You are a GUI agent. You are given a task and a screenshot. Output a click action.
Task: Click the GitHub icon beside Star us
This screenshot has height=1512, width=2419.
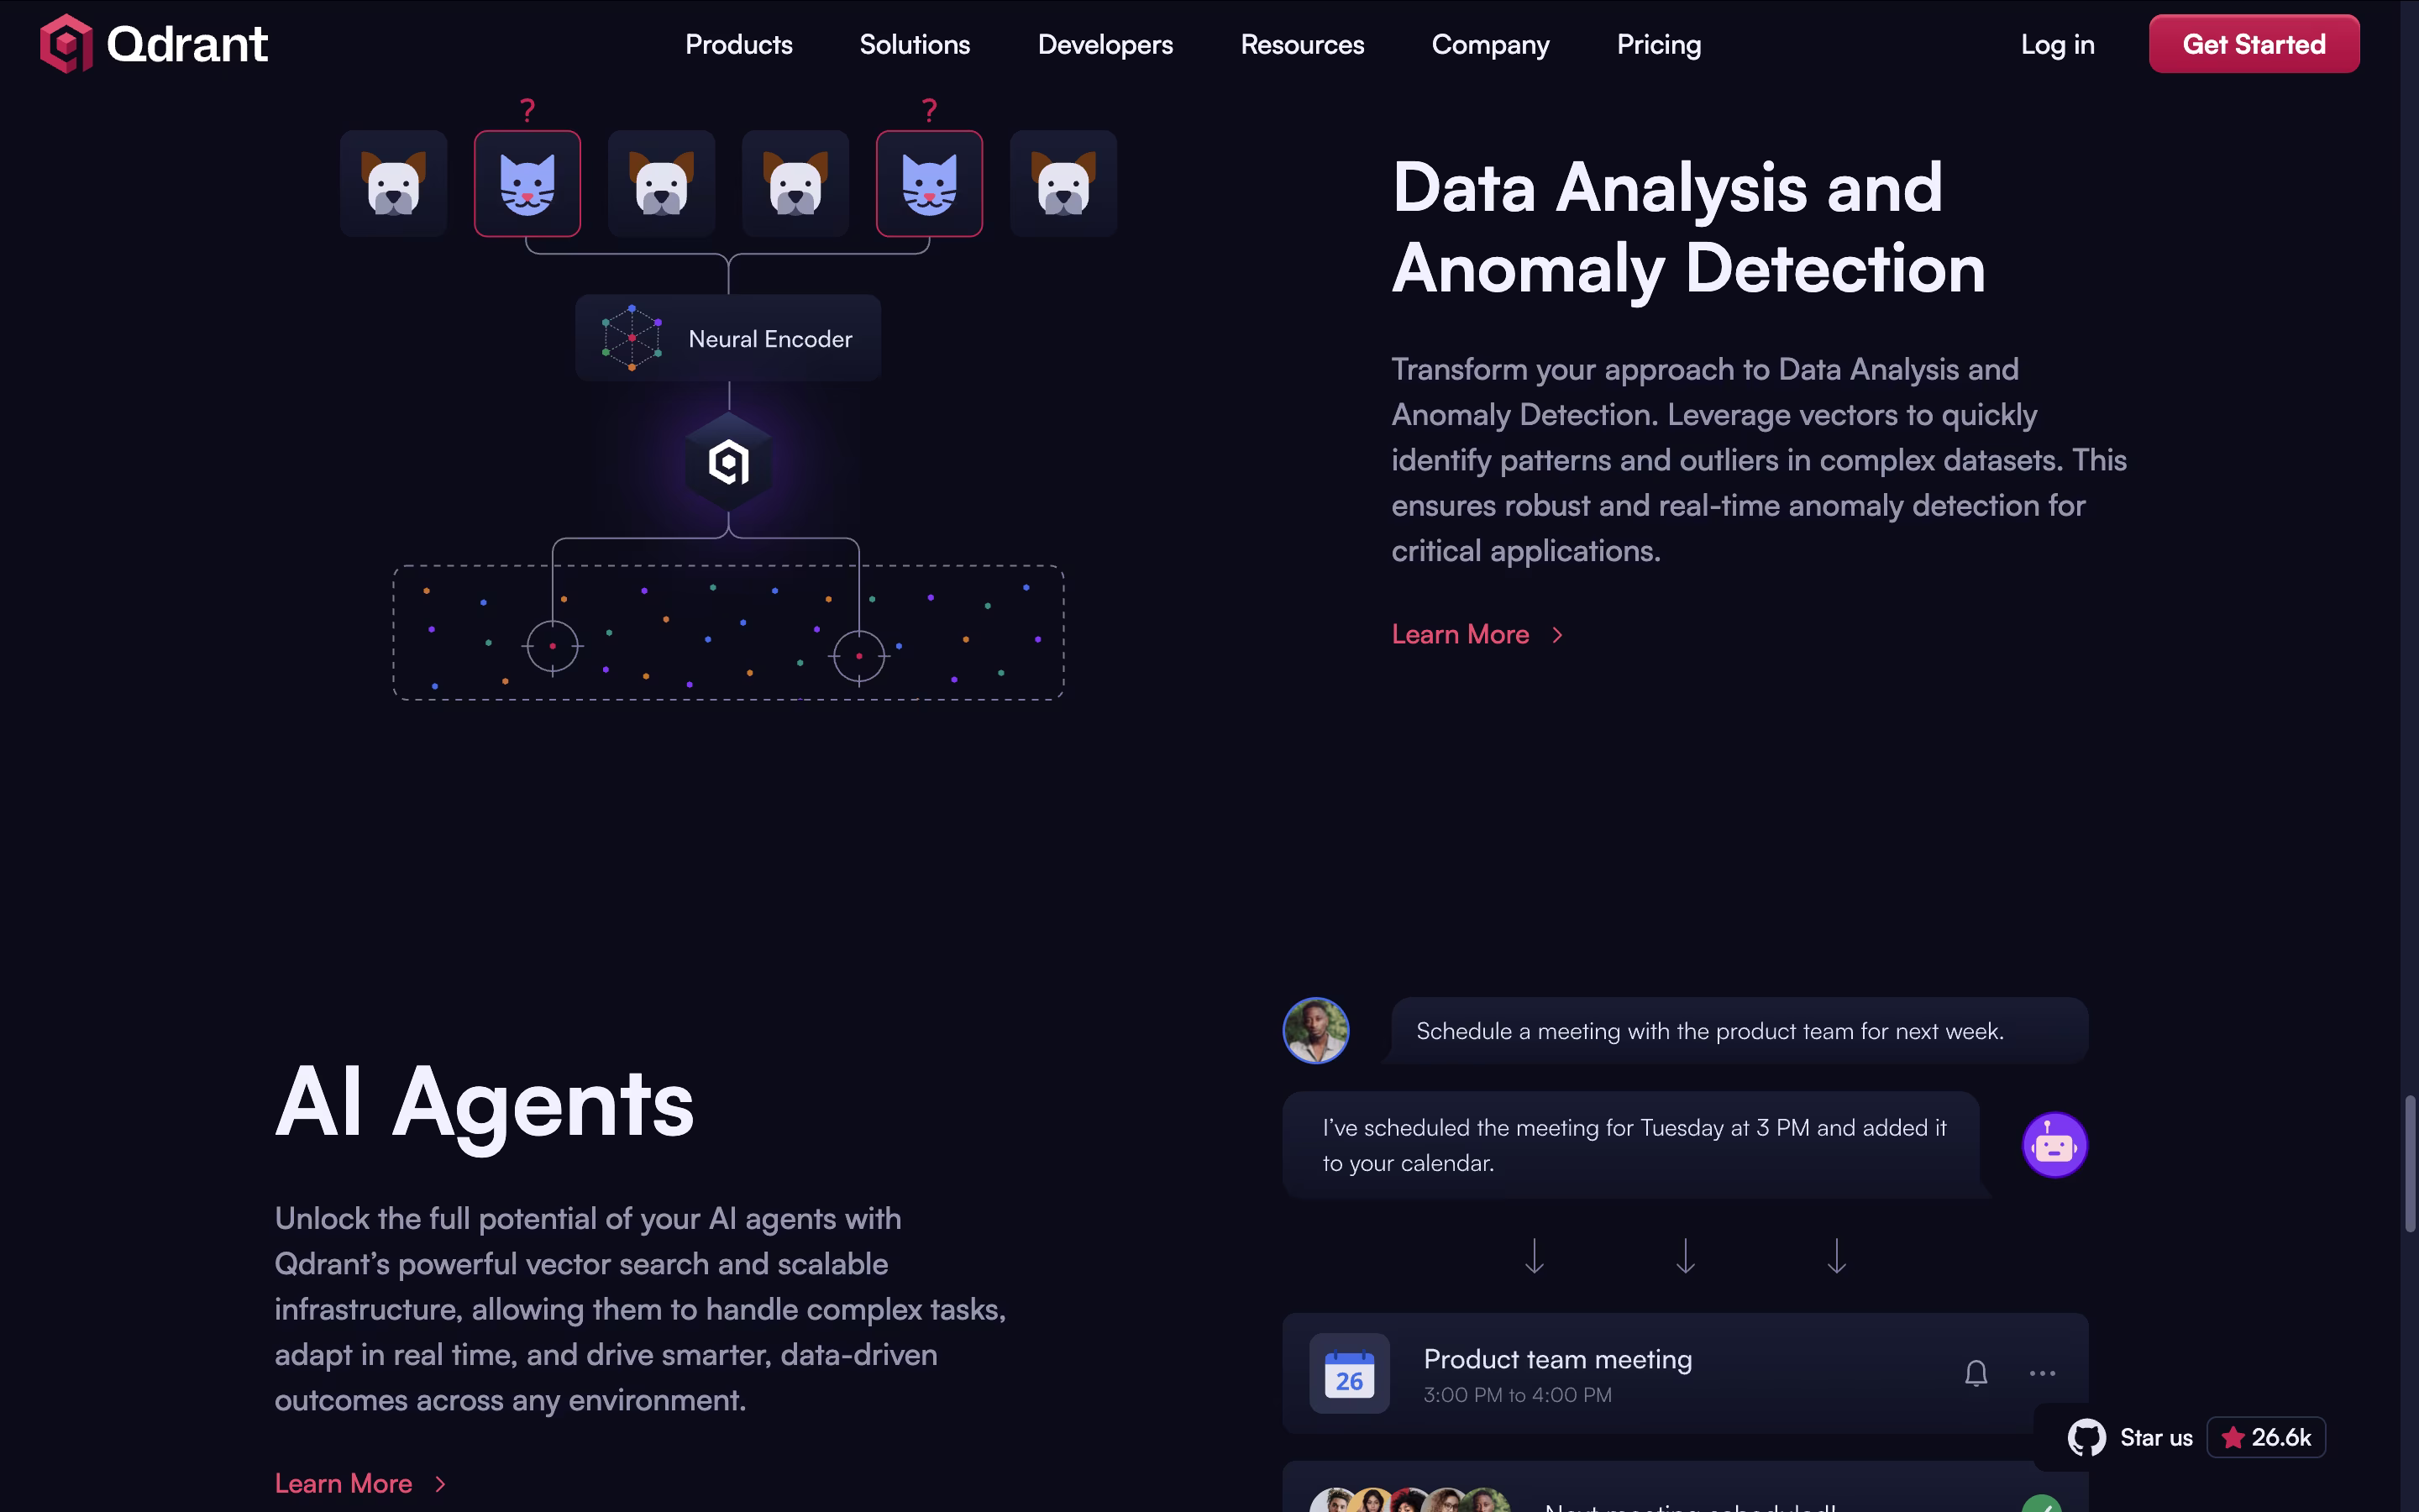coord(2086,1438)
